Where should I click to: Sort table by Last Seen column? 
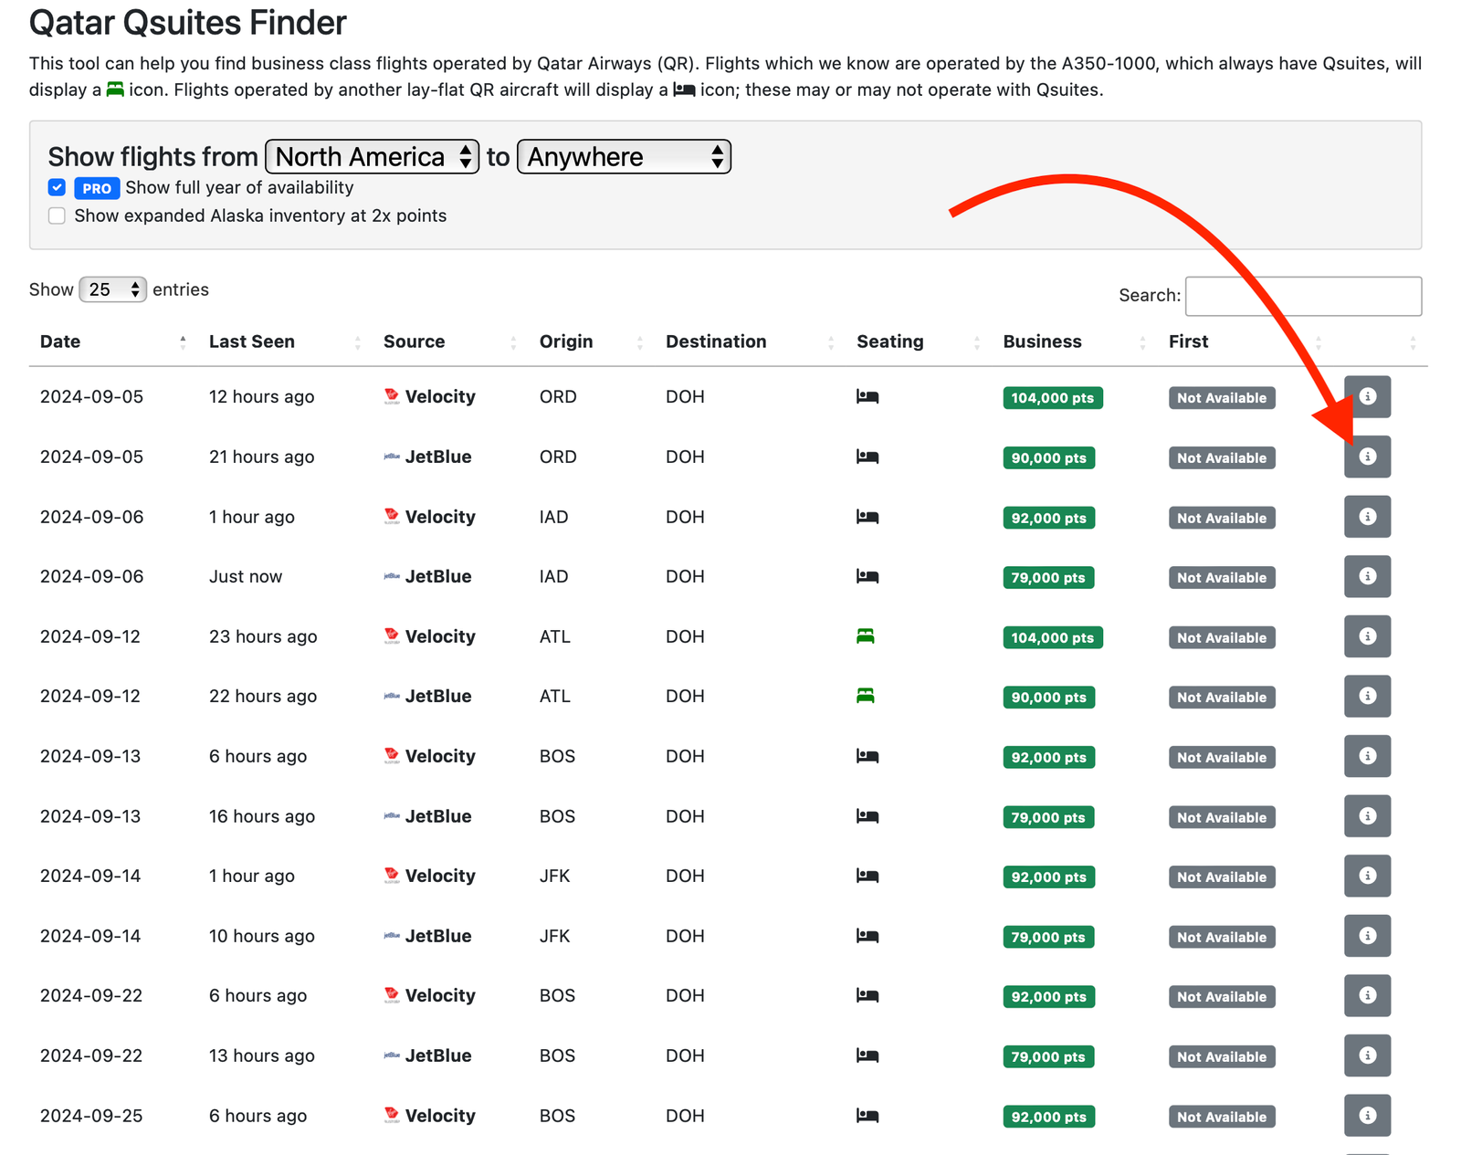click(252, 341)
